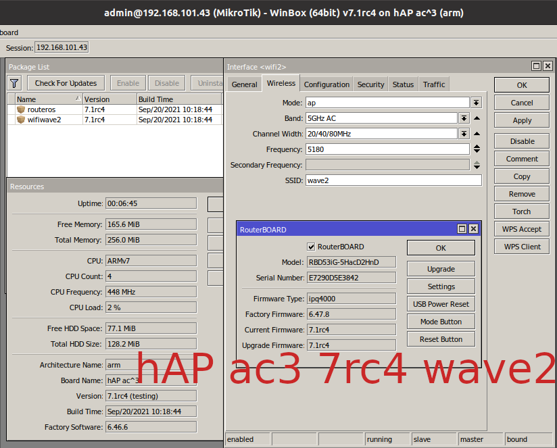Open the Configuration tab
Screen dimensions: 557x448
point(326,84)
